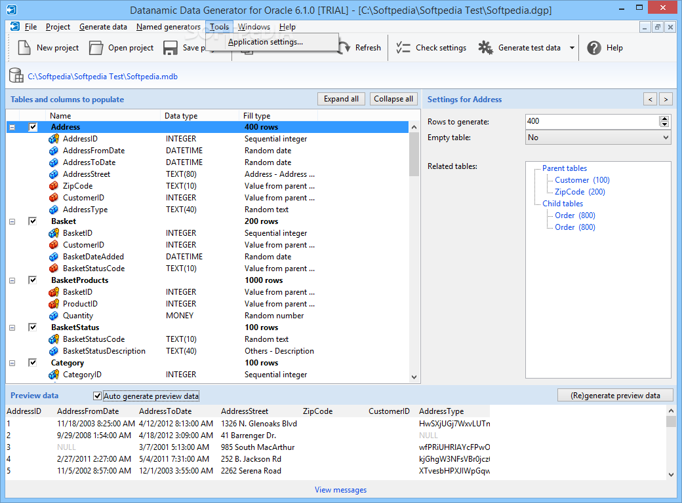Click the AddressType column icon
This screenshot has width=682, height=503.
coord(54,210)
